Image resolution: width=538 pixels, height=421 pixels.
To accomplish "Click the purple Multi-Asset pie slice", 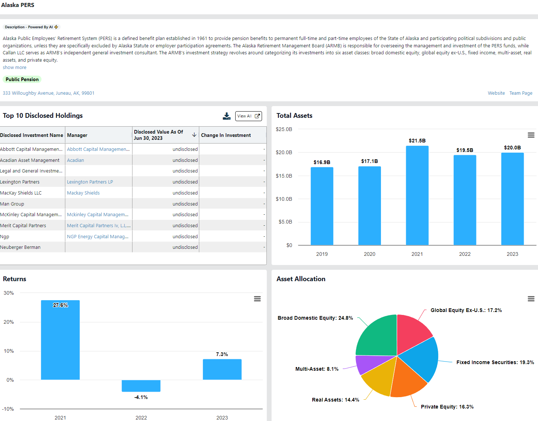I will 371,363.
